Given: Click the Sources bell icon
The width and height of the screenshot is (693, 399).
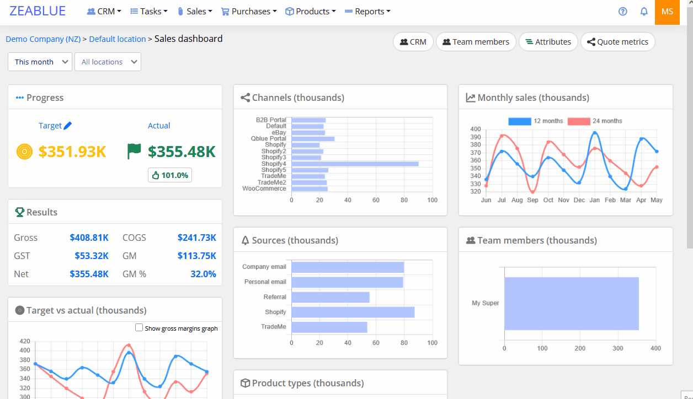Looking at the screenshot, I should (246, 240).
